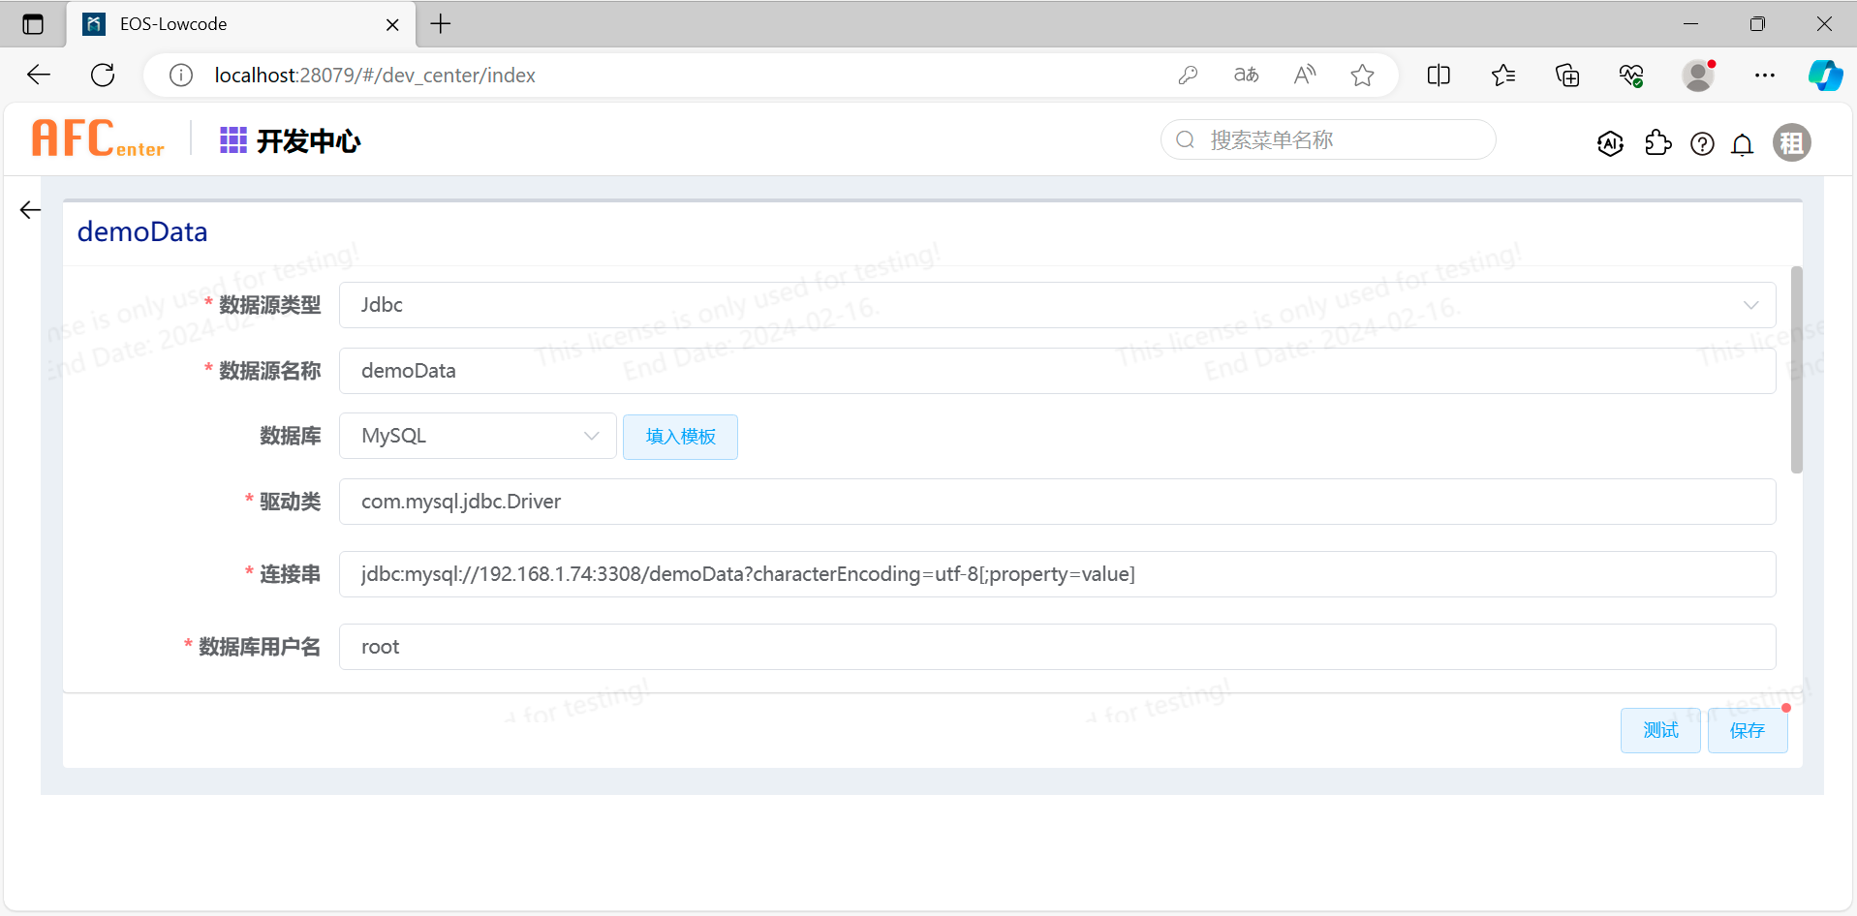Click the 填入模板 button

pyautogui.click(x=680, y=437)
